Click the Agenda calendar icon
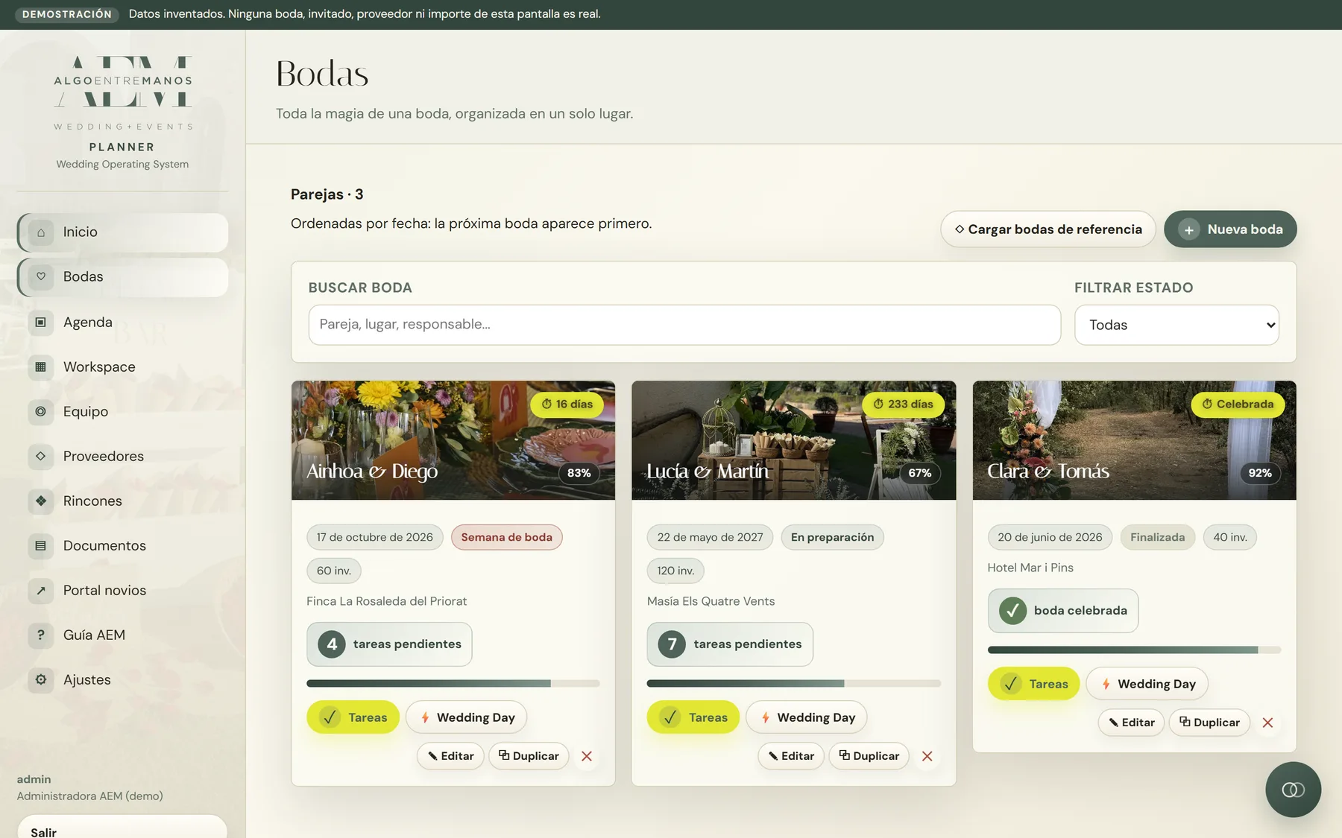Image resolution: width=1342 pixels, height=838 pixels. (x=41, y=322)
